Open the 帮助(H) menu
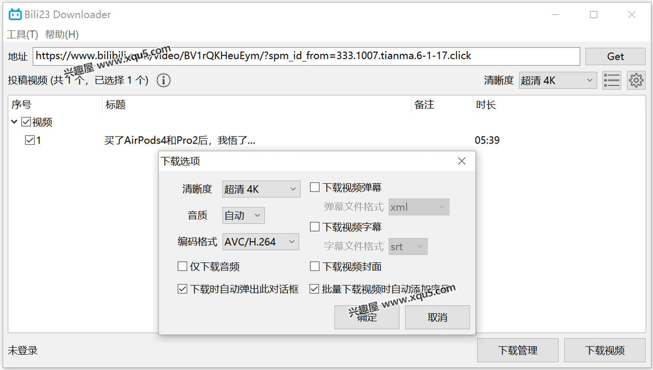Screen dimensions: 653x370 click(61, 34)
